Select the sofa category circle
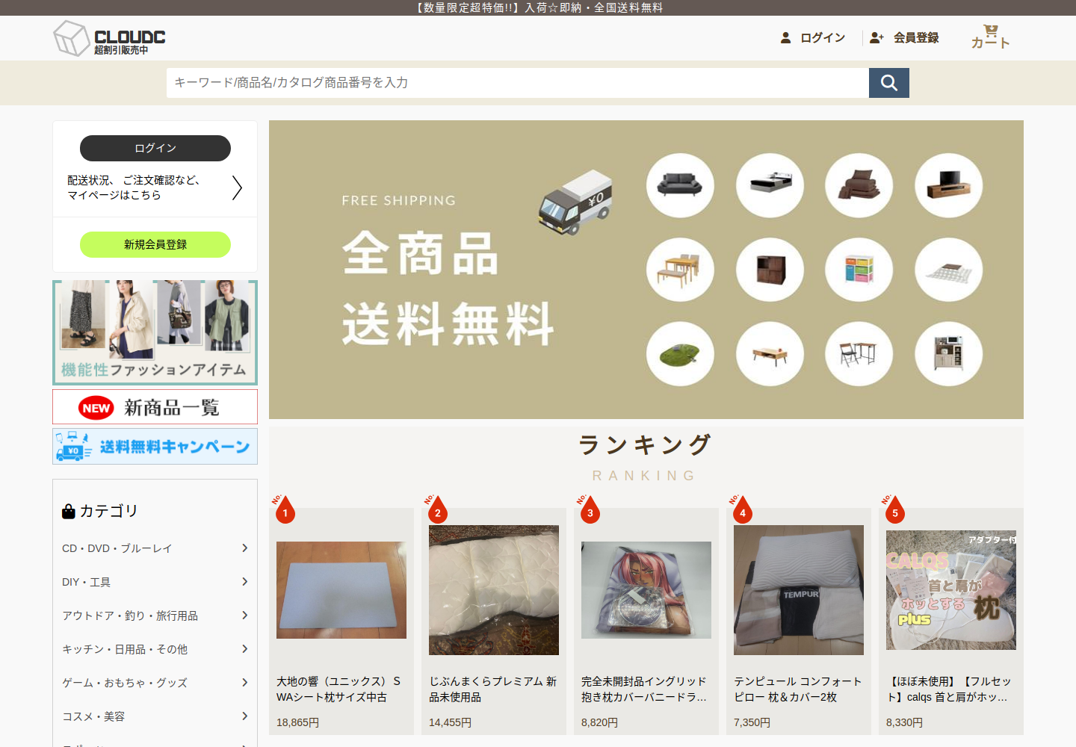The image size is (1076, 747). click(x=680, y=185)
